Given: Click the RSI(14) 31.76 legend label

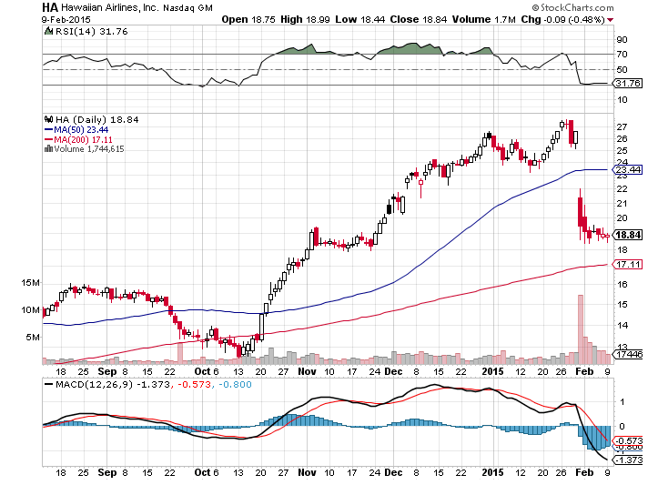Looking at the screenshot, I should 92,32.
